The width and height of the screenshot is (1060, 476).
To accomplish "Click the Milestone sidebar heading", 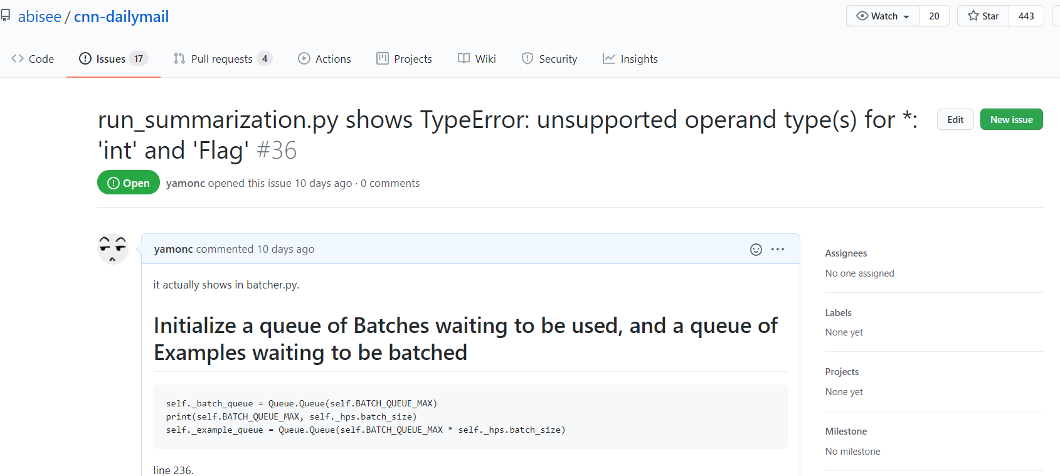I will click(846, 431).
